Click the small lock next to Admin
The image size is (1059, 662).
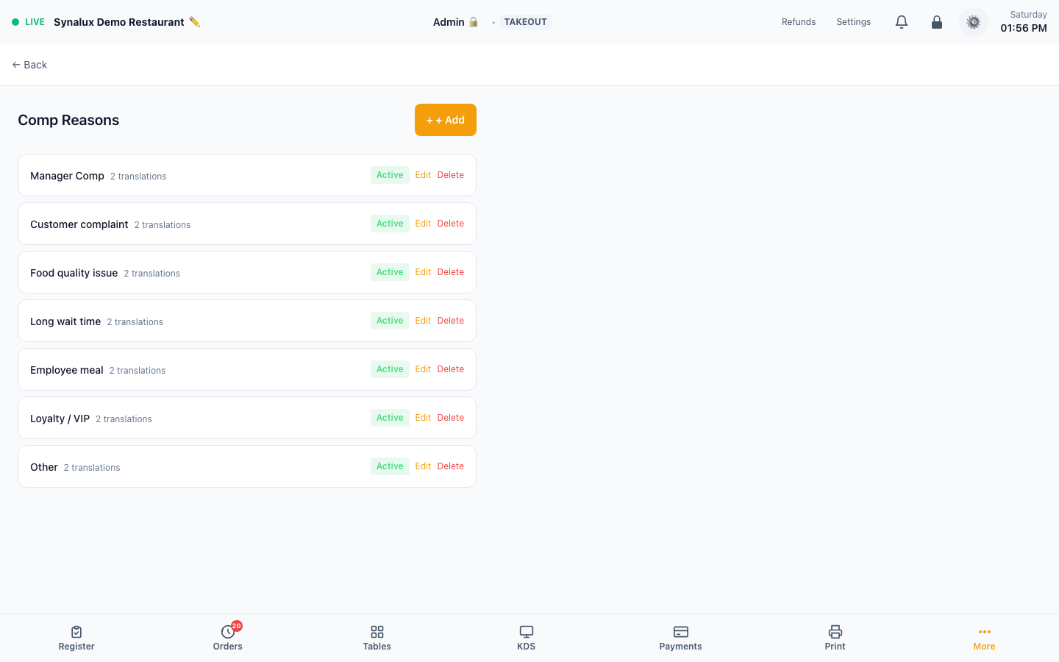pos(474,22)
